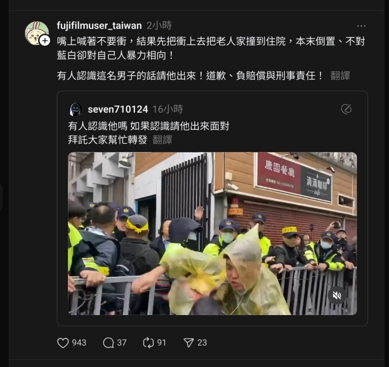
Task: Follow fujifilmuser_taiwan via the plus badge
Action: pyautogui.click(x=45, y=41)
